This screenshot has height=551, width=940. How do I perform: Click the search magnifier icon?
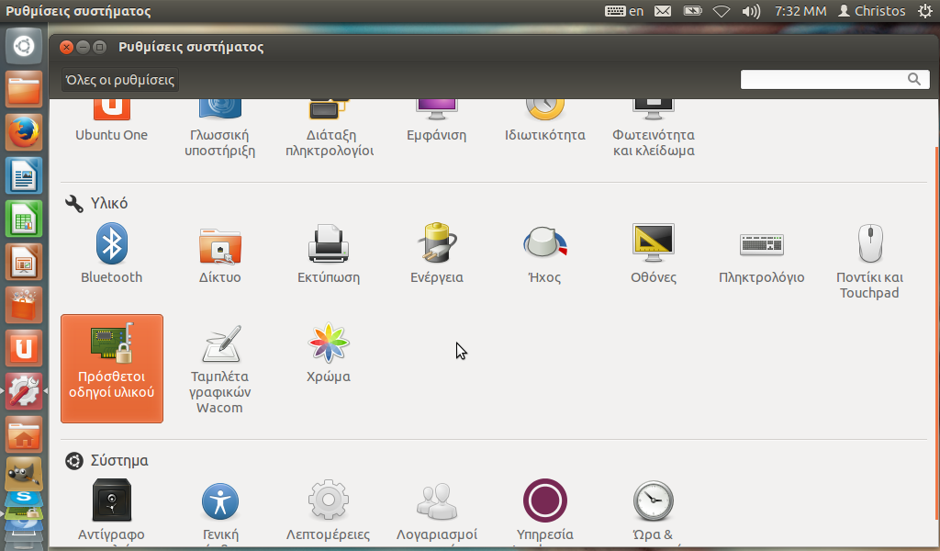click(913, 79)
